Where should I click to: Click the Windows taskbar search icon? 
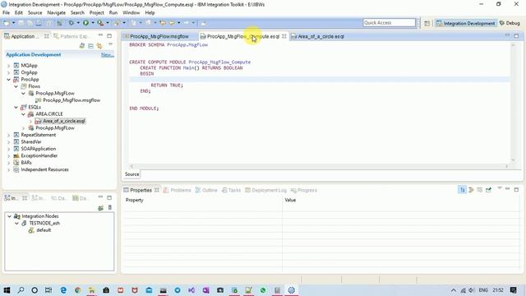[21, 290]
